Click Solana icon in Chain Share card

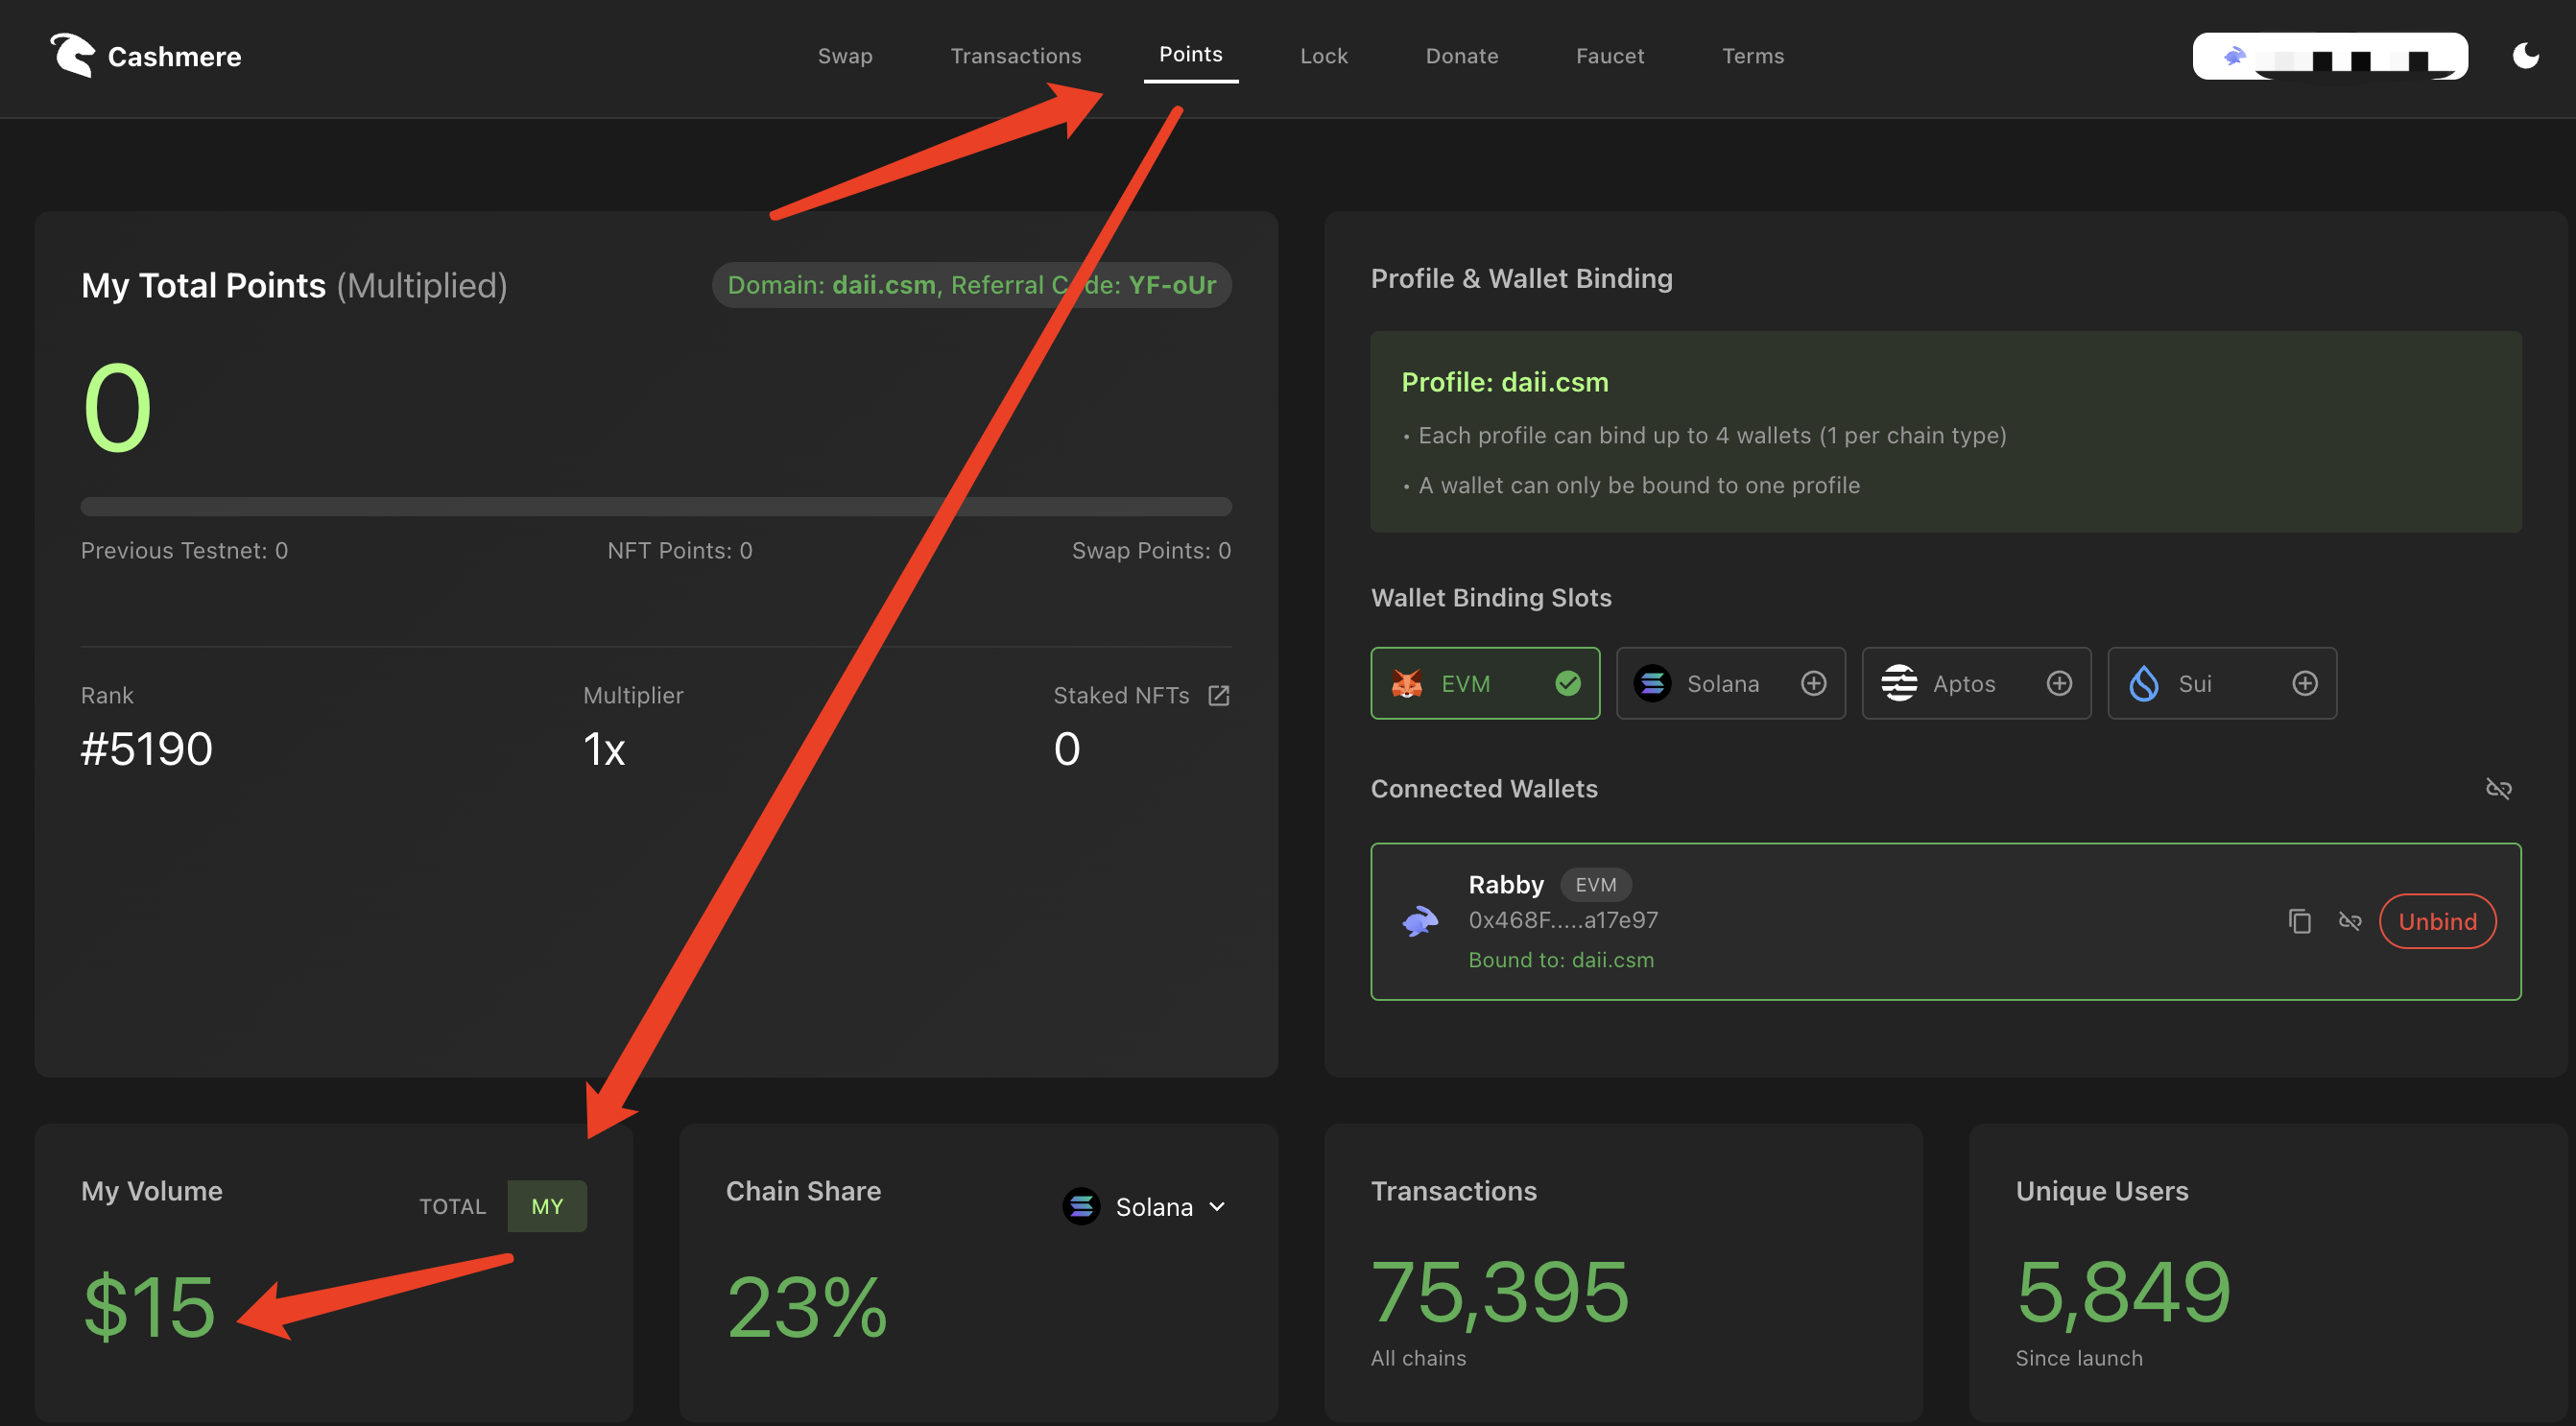[x=1081, y=1206]
